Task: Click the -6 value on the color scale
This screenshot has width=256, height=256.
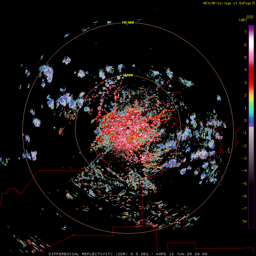Action: [244, 196]
